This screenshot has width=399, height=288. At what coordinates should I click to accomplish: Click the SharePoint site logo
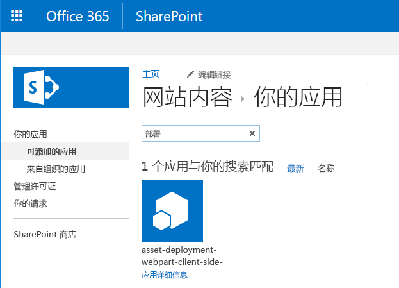click(70, 86)
